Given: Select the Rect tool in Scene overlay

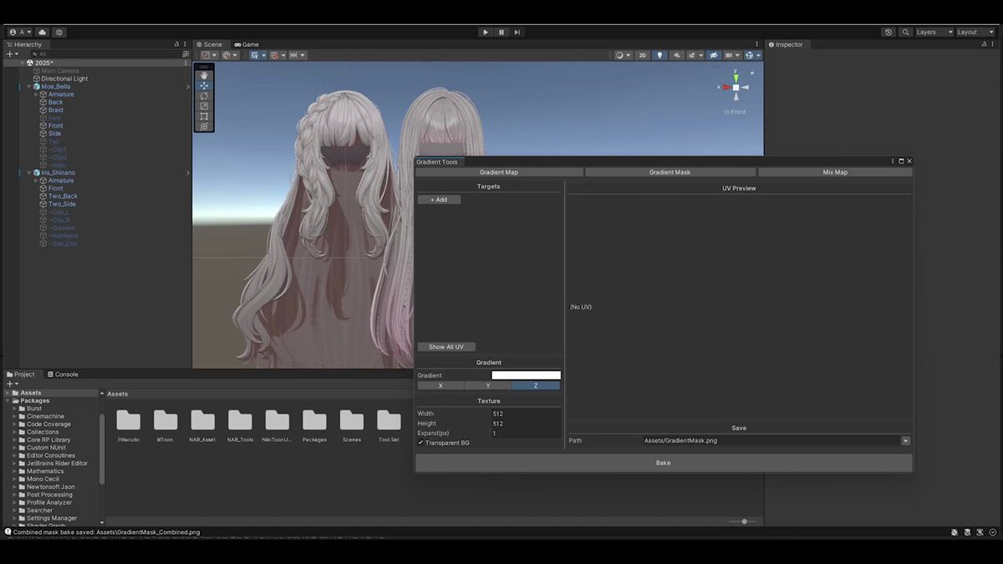Looking at the screenshot, I should pos(204,116).
